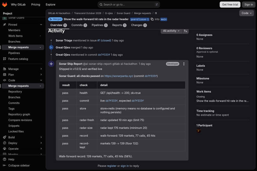257x171 pixels.
Task: Click the Collapse sidebar arrow icon
Action: point(4,166)
